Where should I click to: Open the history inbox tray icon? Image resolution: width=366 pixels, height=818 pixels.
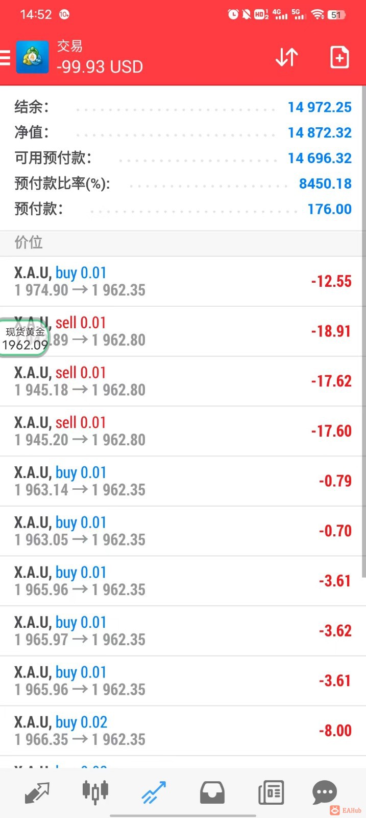pyautogui.click(x=212, y=792)
